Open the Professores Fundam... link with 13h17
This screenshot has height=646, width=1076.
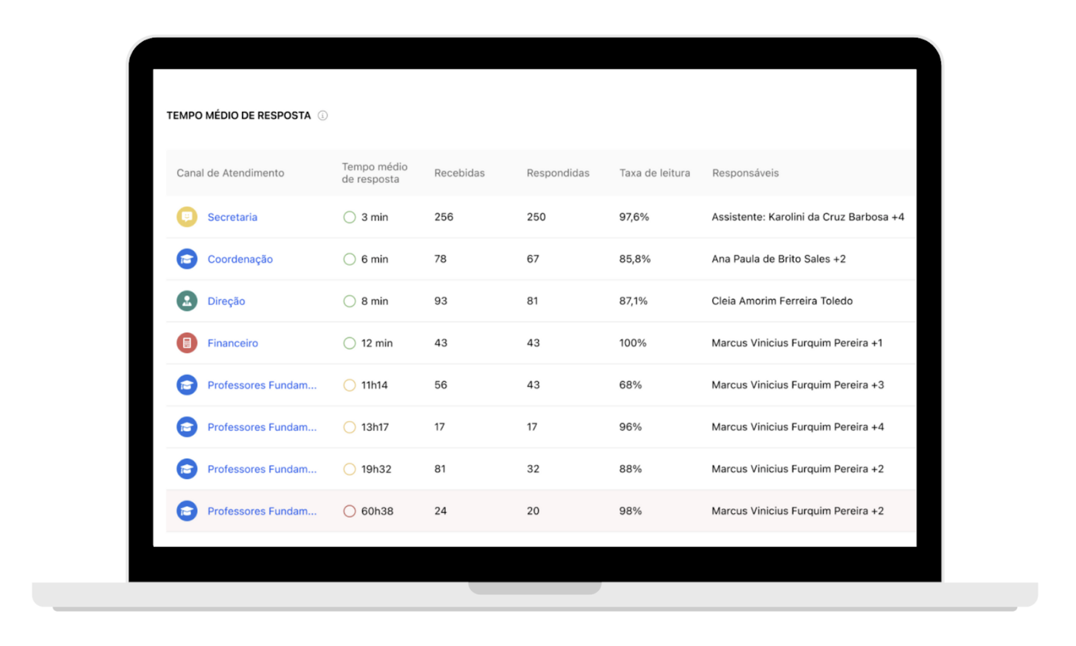[x=262, y=427]
